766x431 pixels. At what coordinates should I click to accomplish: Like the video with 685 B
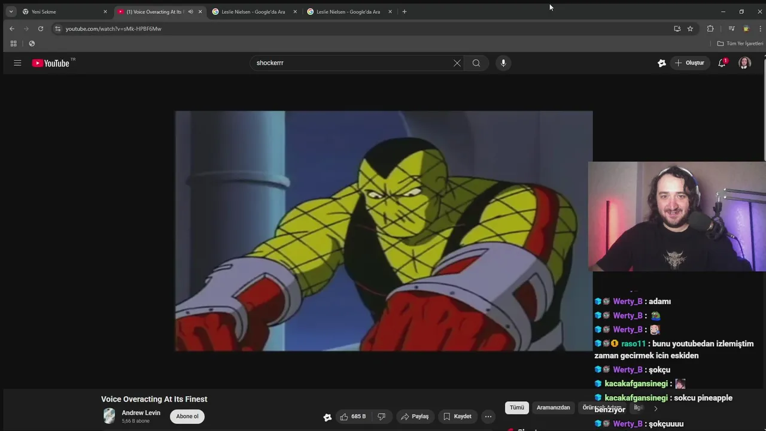tap(353, 417)
